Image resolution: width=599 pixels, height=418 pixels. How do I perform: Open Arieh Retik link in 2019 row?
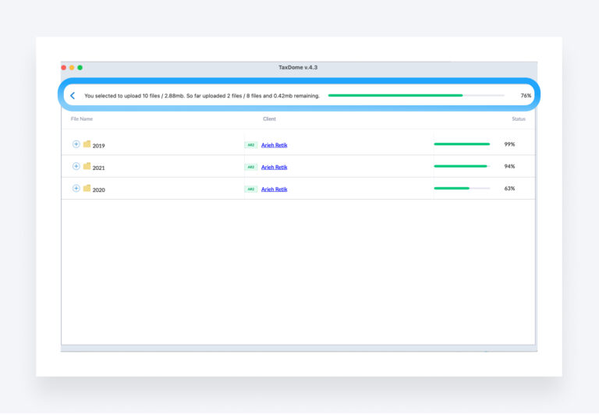[x=274, y=145]
